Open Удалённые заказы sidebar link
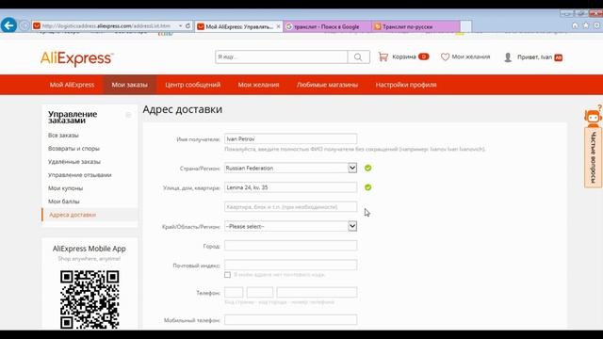603x339 pixels. tap(74, 162)
